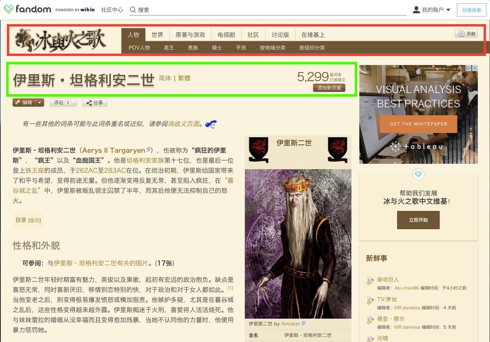Open the 消歧义页面 link
The width and height of the screenshot is (490, 342).
click(x=184, y=124)
